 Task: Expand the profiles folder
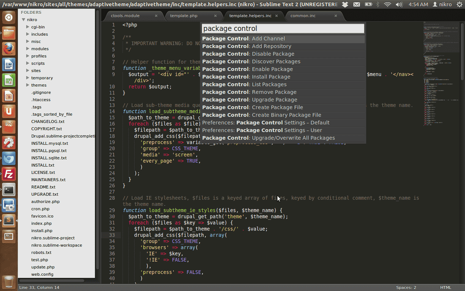[27, 56]
